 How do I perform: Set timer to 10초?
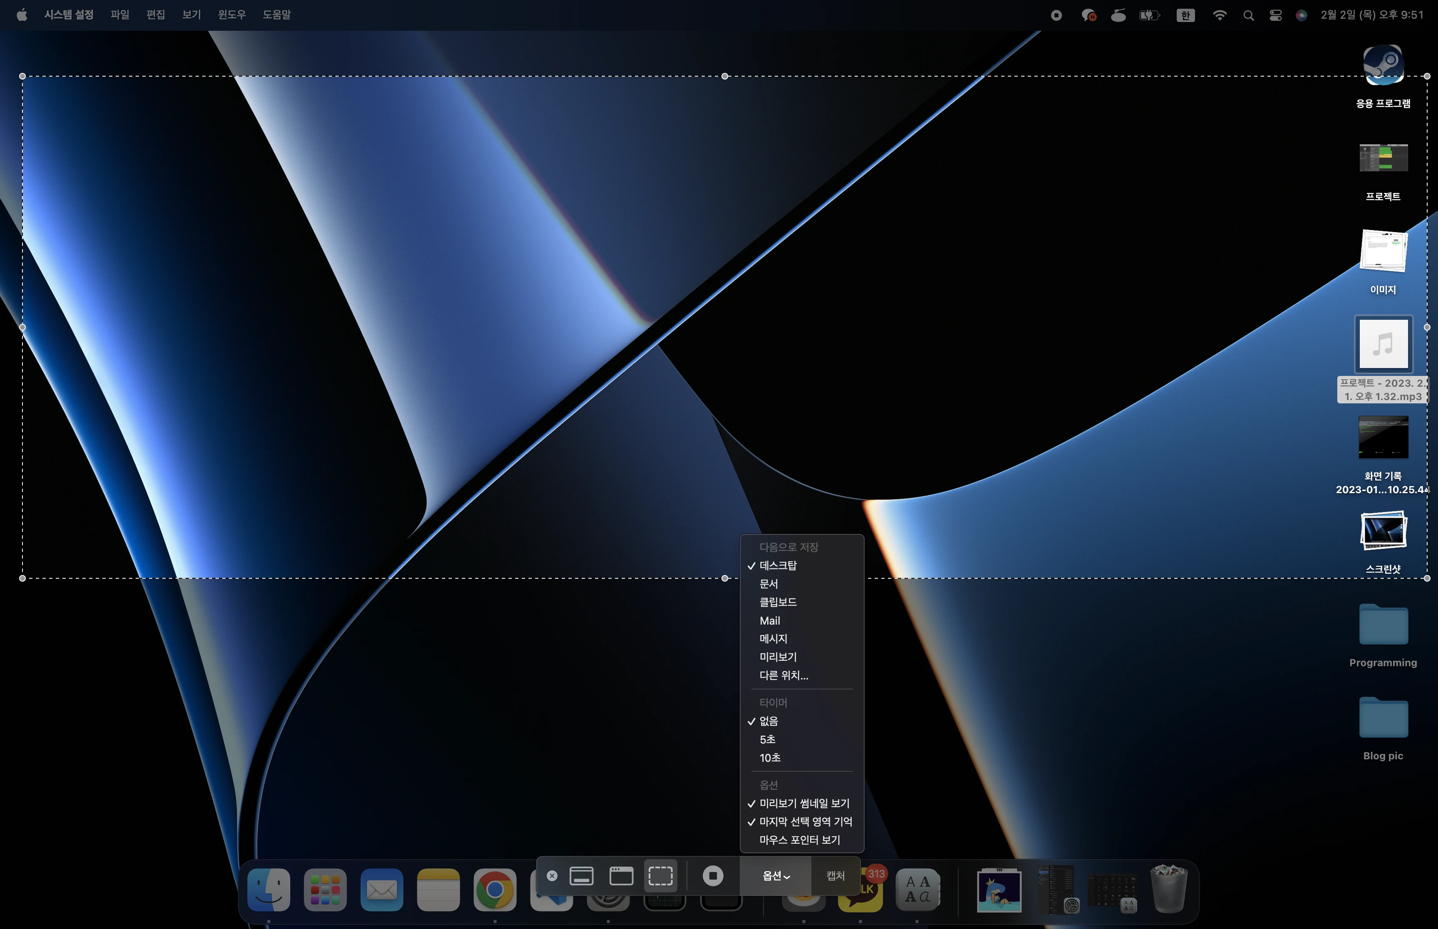[x=802, y=758]
